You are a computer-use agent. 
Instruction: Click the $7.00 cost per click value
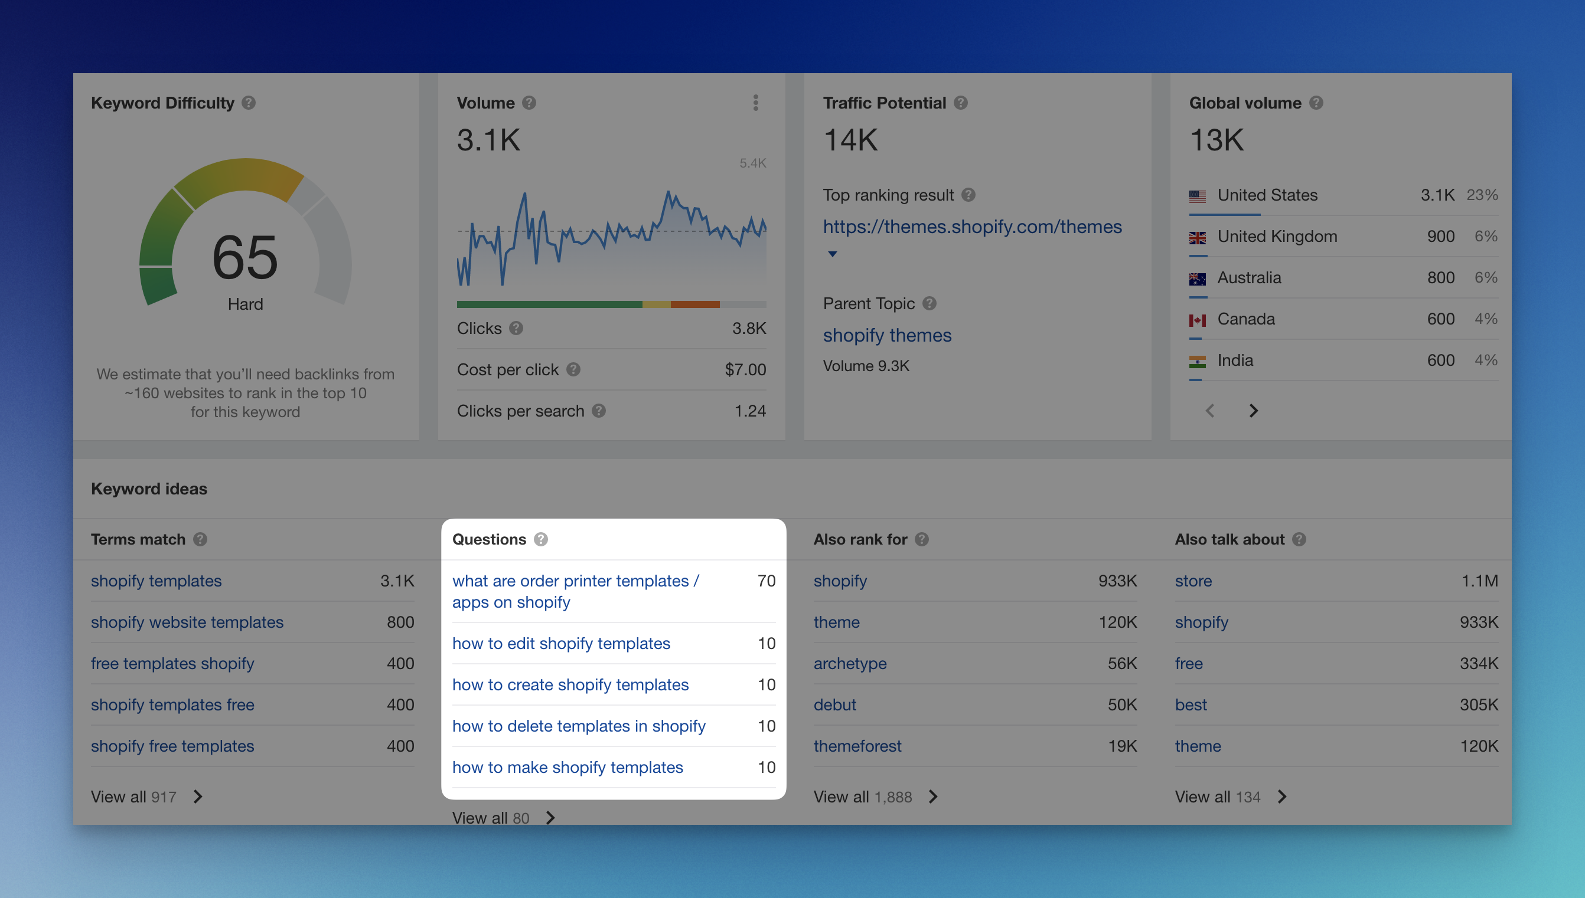(745, 369)
